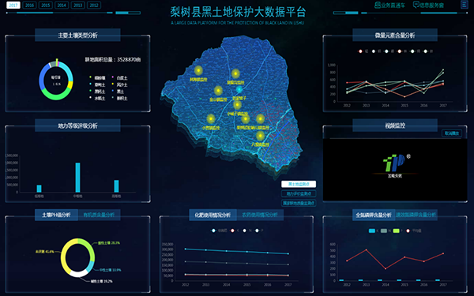Switch to year 2013
The height and width of the screenshot is (296, 474).
[77, 6]
